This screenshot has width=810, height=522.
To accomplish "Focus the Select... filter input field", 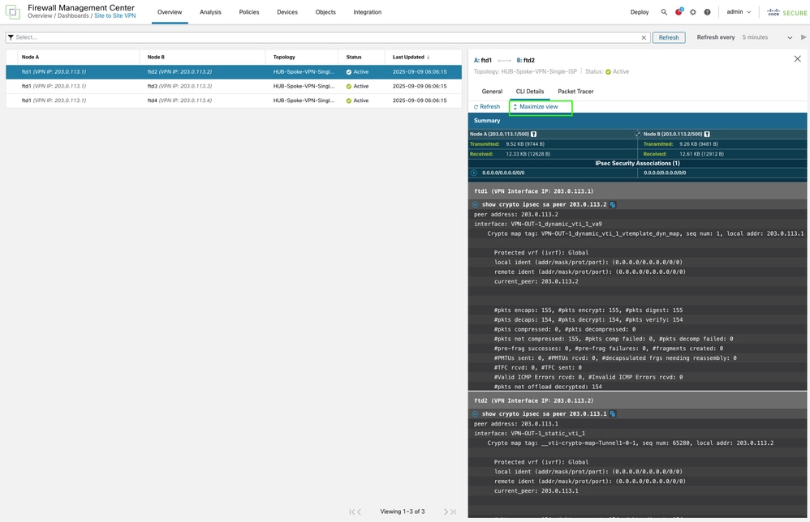I will click(x=327, y=37).
